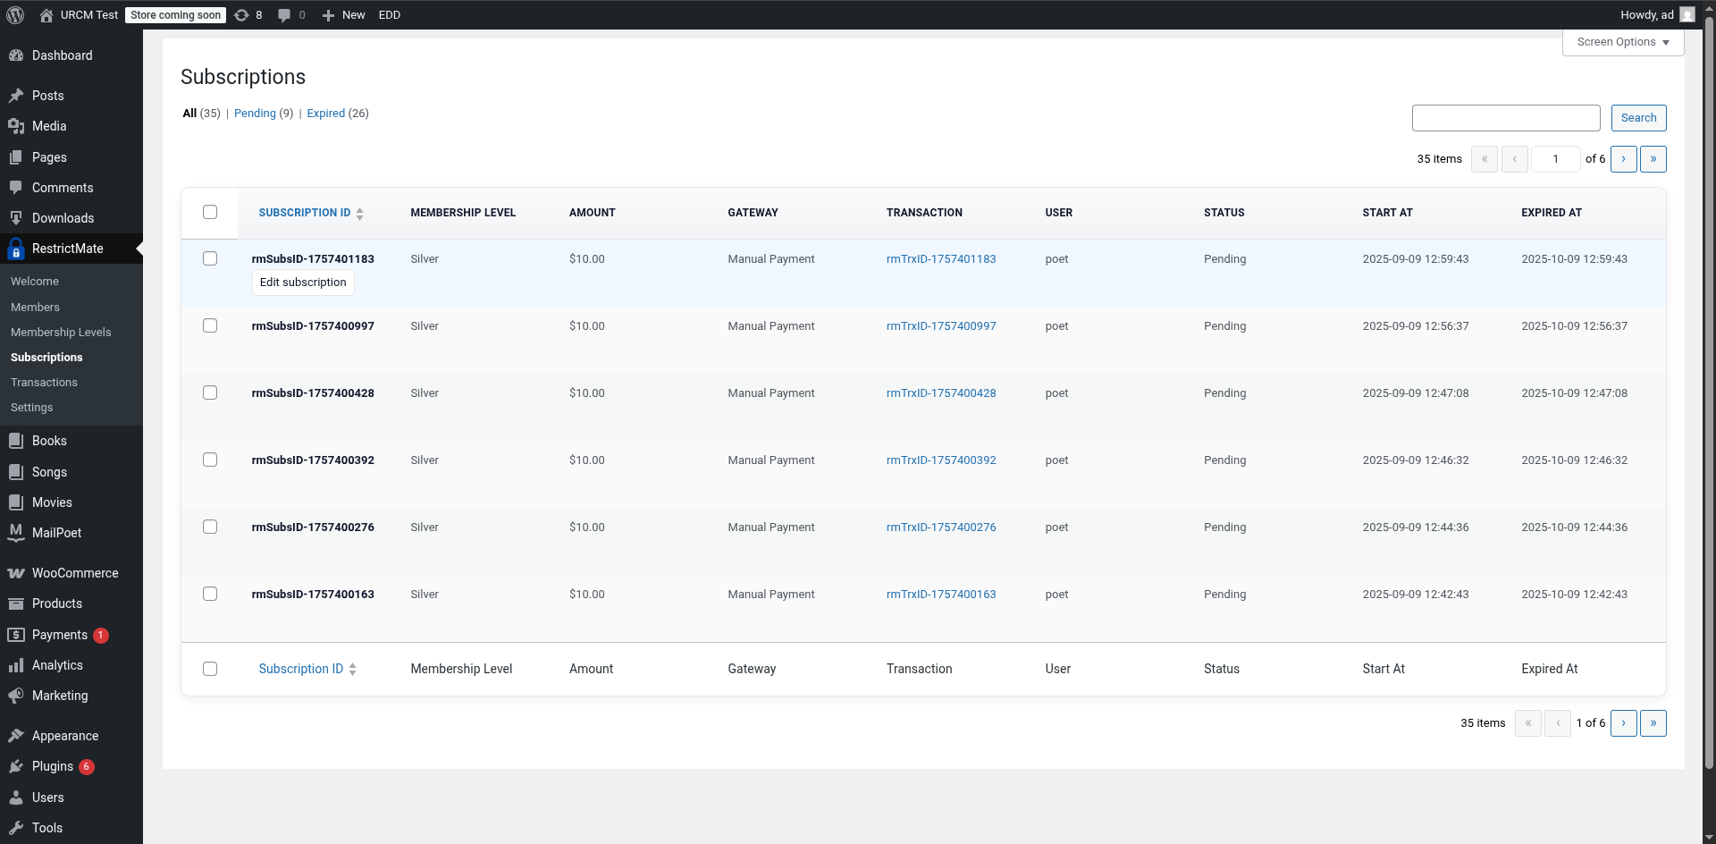The height and width of the screenshot is (844, 1716).
Task: Filter subscriptions by Pending
Action: click(x=255, y=114)
